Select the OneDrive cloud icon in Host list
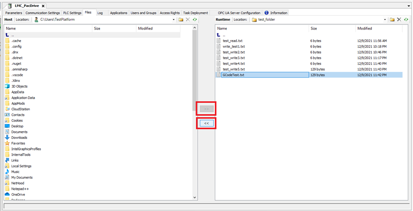This screenshot has width=413, height=211. [7, 194]
